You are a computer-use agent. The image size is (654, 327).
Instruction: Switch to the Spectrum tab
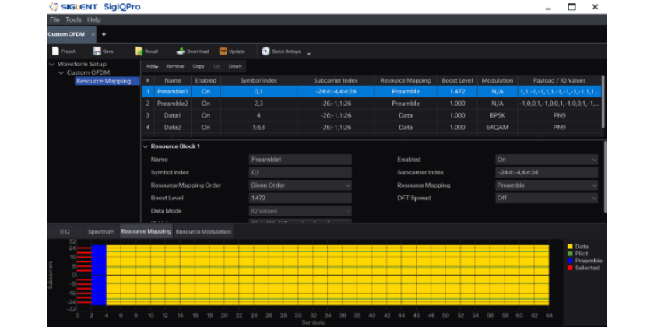(100, 232)
